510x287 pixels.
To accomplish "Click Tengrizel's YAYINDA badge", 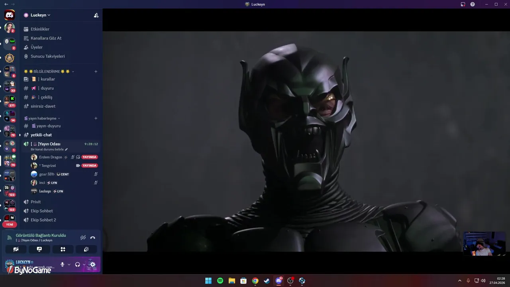I will (90, 165).
